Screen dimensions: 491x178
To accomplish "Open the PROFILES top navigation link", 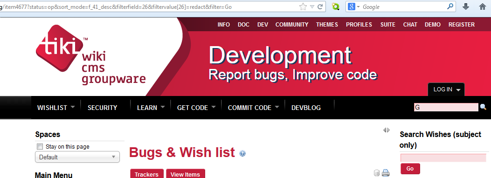I will point(359,24).
